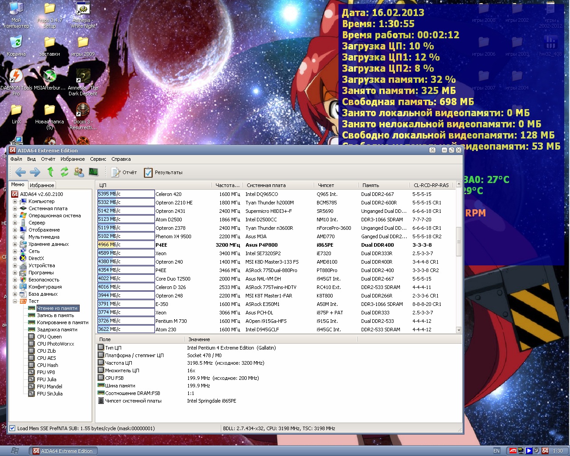Select the Программы tree item

coord(41,273)
